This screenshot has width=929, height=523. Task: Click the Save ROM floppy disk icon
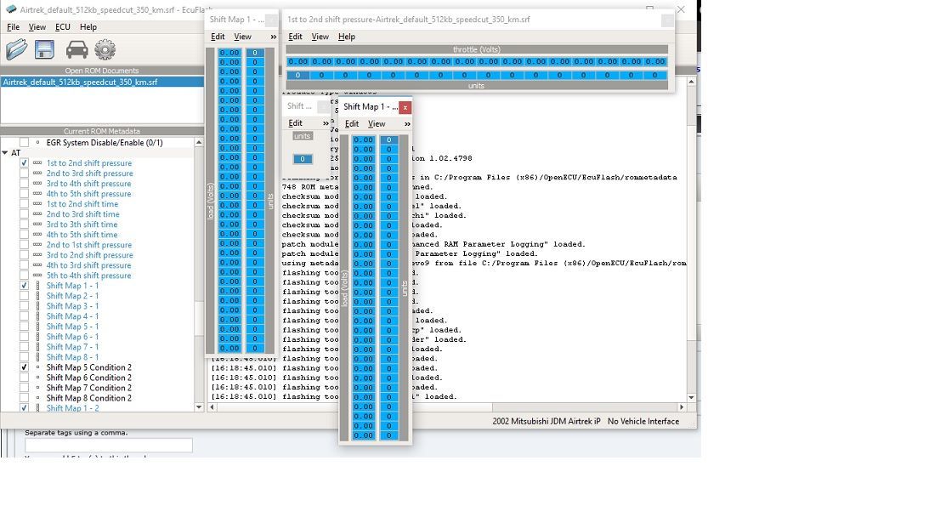45,49
